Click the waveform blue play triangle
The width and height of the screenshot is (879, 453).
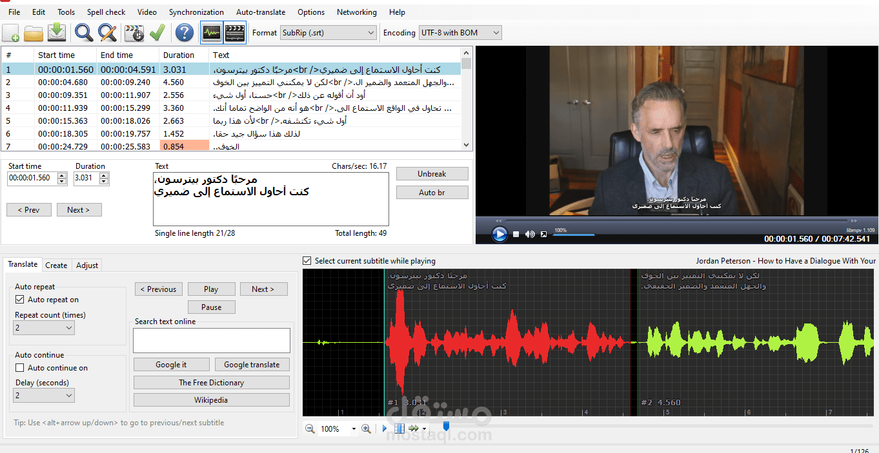coord(385,429)
